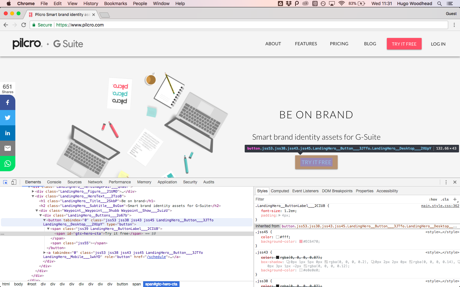Open the Chrome History menu

[x=91, y=4]
